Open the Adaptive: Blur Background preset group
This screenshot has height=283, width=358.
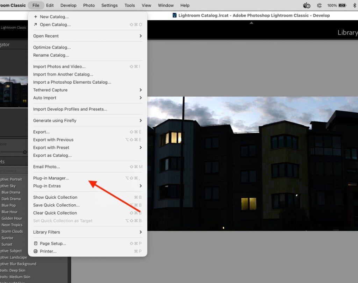(18, 264)
